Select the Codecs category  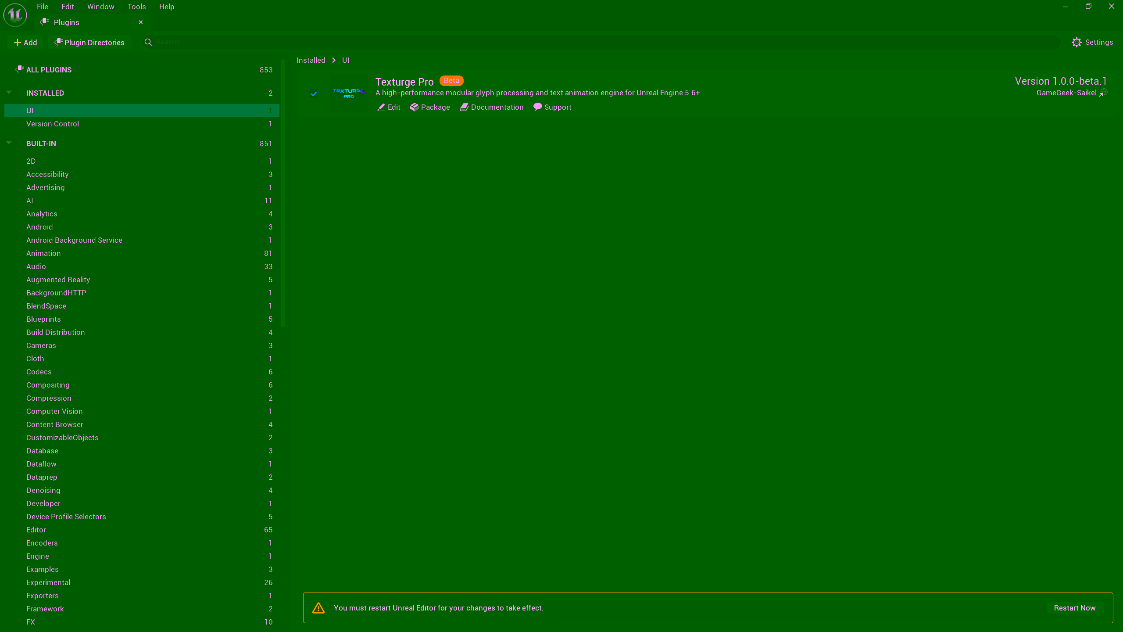(142, 372)
